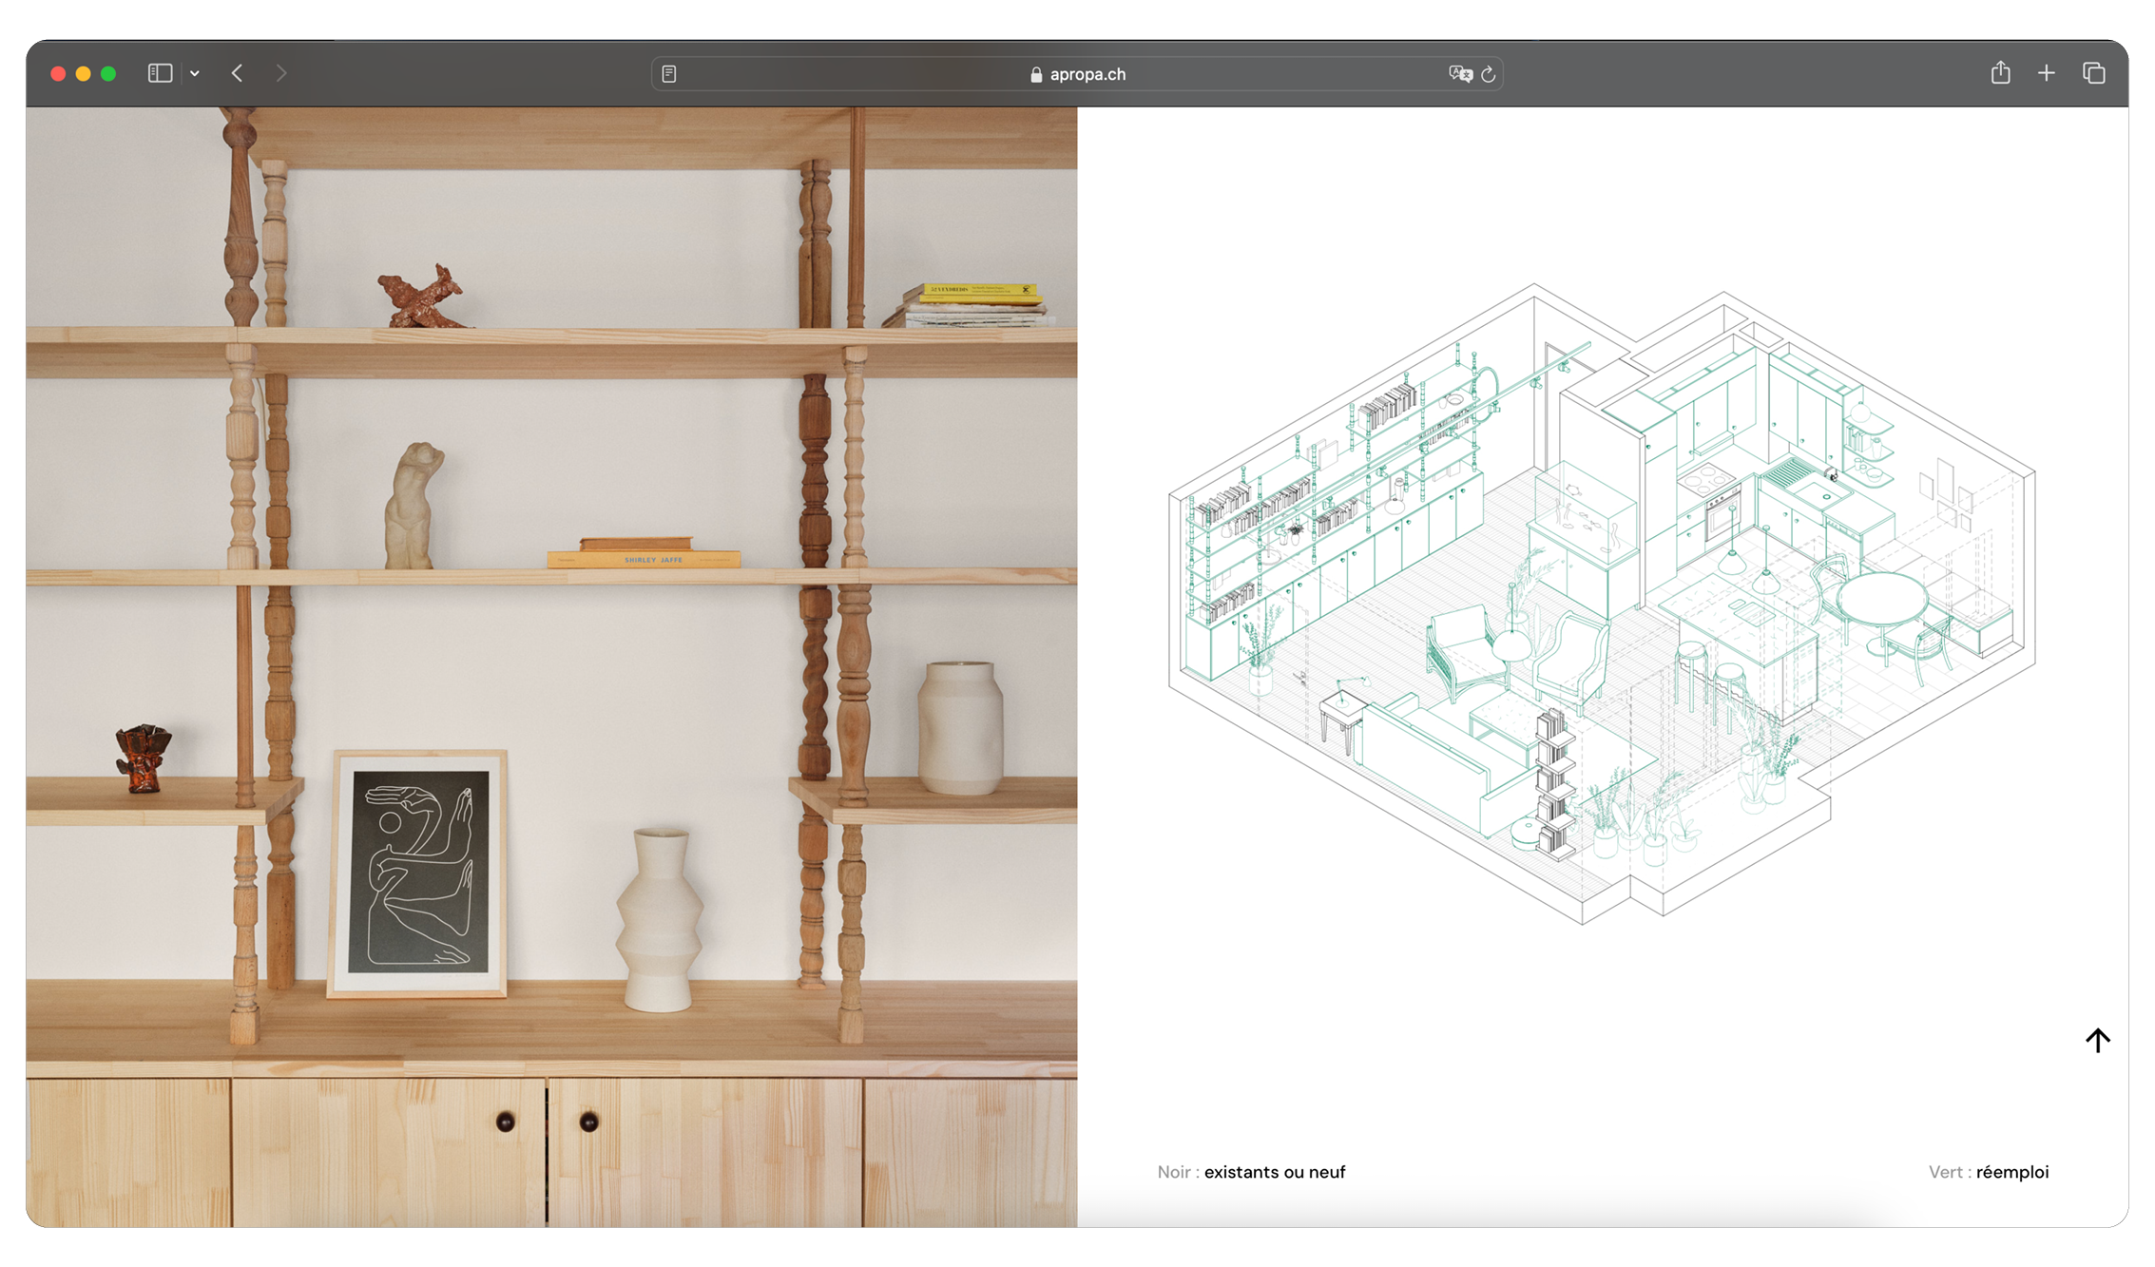
Task: Open the Share menu icon
Action: click(2000, 73)
